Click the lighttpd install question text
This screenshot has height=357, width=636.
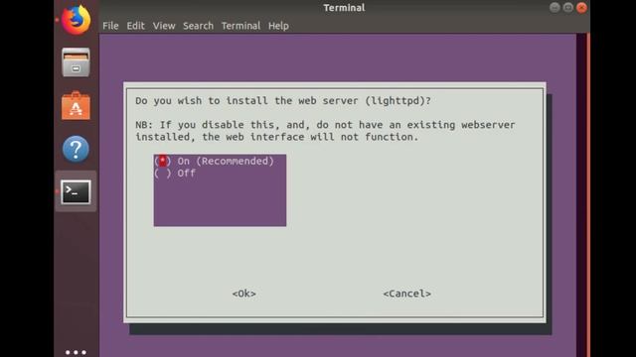[x=283, y=101]
